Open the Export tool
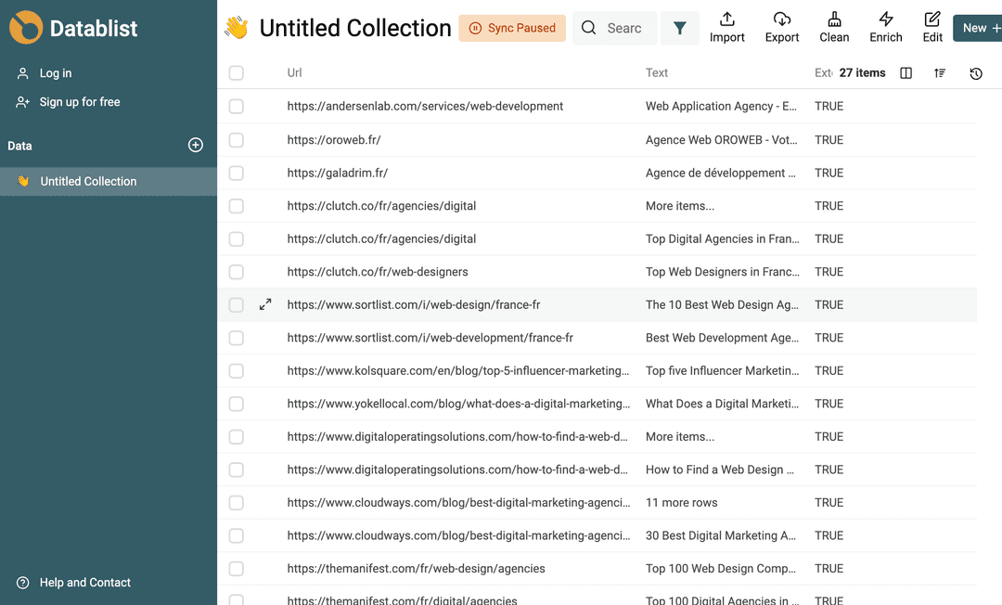The height and width of the screenshot is (605, 1002). (781, 27)
